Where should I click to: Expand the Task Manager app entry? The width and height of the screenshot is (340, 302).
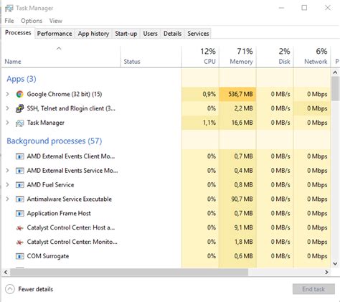pos(7,123)
